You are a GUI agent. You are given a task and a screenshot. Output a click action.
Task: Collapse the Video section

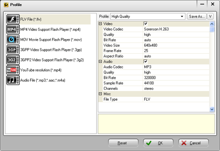100,24
